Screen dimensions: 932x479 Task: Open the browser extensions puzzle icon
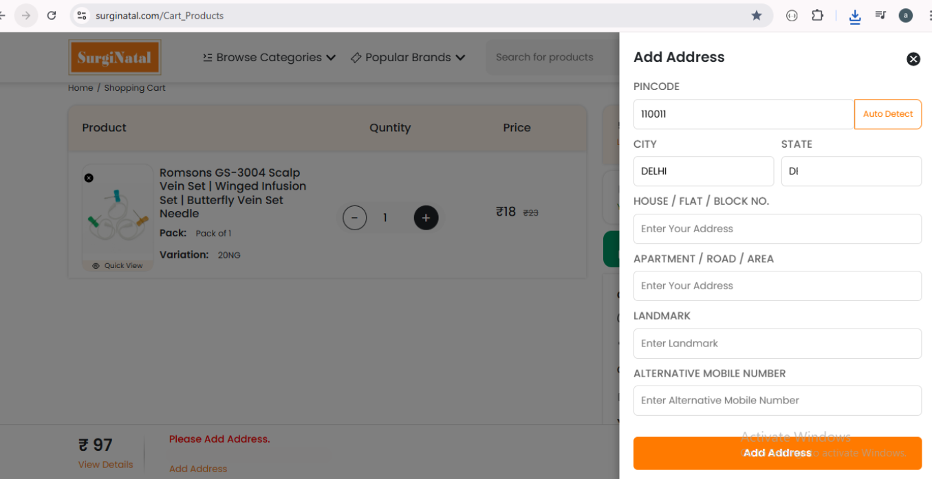[817, 15]
